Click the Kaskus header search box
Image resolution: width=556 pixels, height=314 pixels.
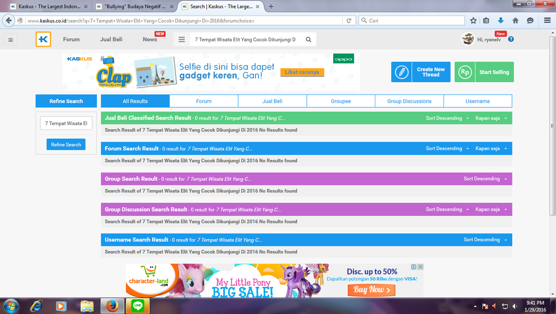point(245,40)
